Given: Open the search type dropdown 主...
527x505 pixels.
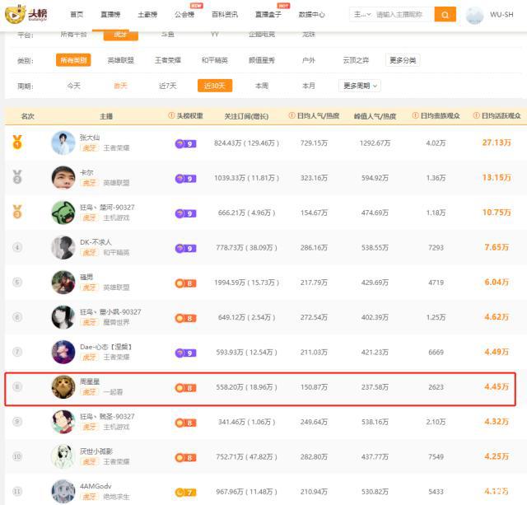Looking at the screenshot, I should pyautogui.click(x=361, y=15).
